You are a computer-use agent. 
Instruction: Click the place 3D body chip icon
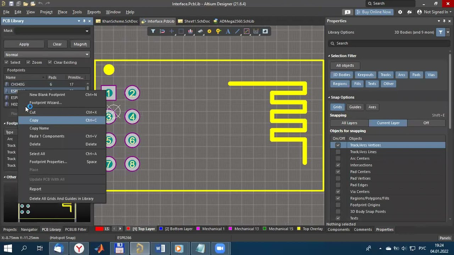[x=200, y=31]
